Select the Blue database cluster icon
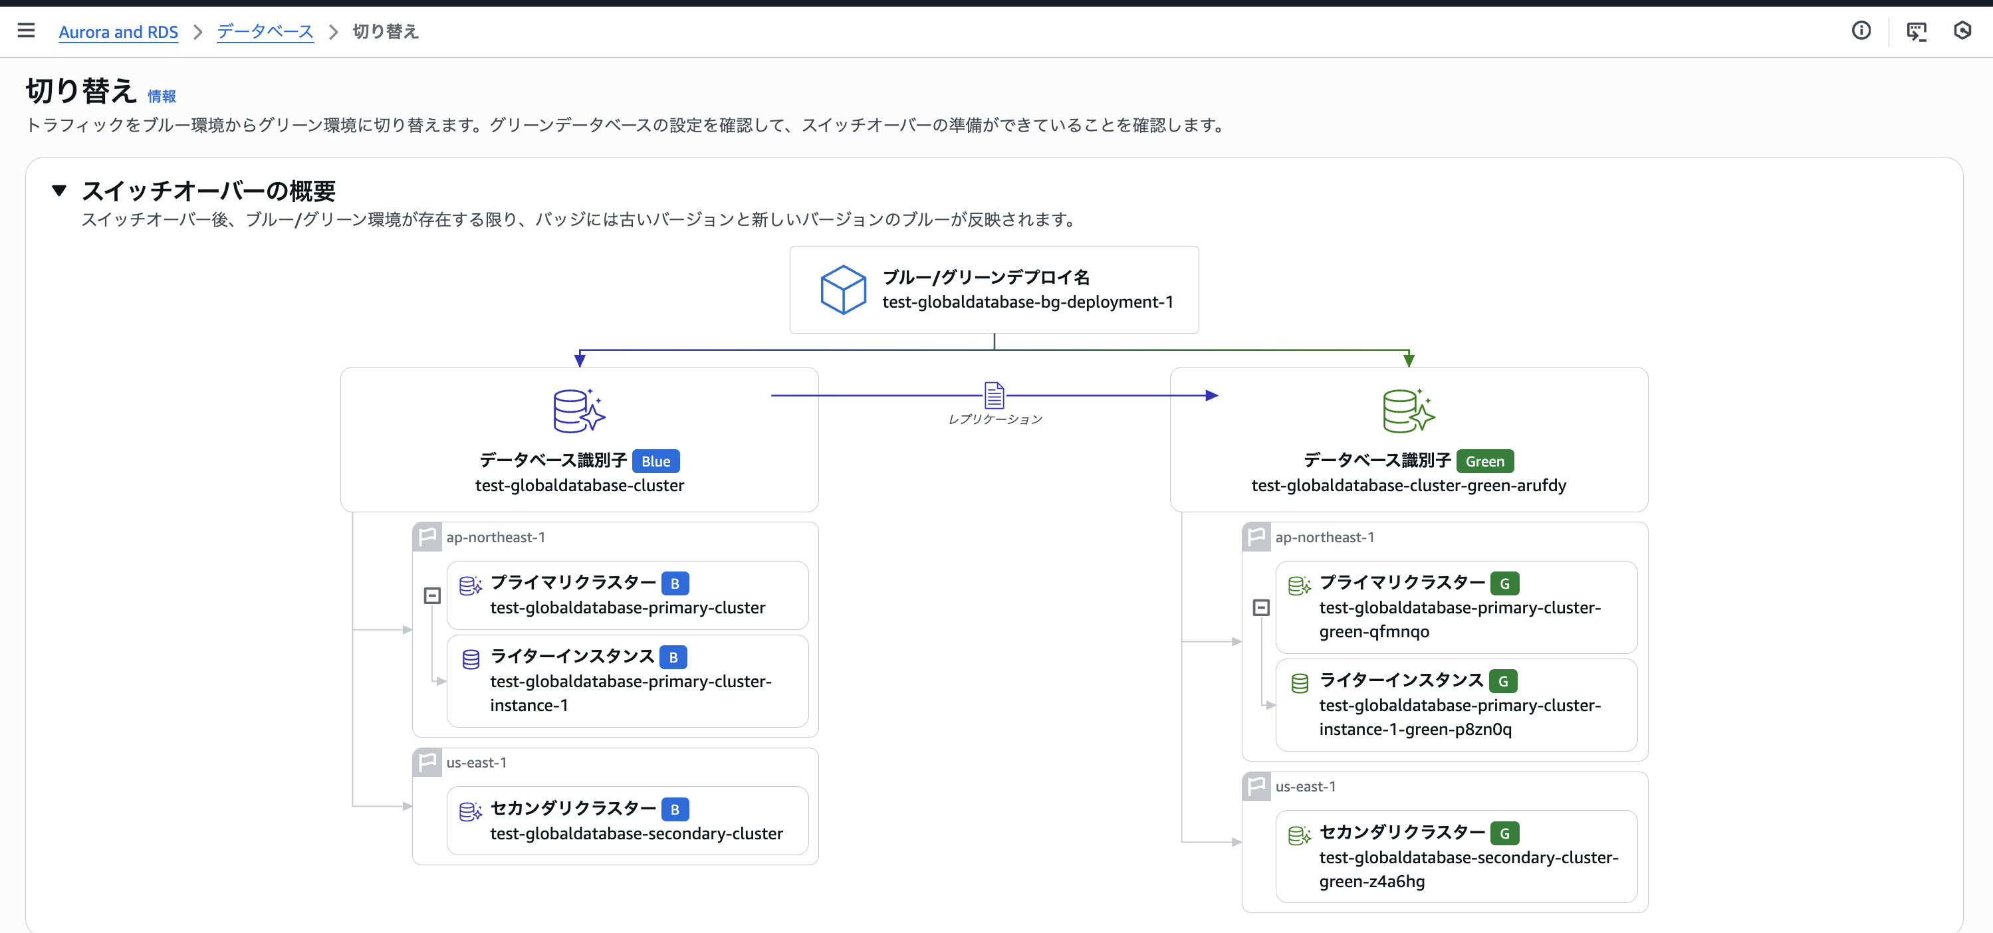 (579, 411)
